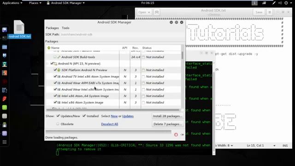Screen dimensions: 295x166
Task: Click the Deselect All link
Action: pyautogui.click(x=110, y=124)
